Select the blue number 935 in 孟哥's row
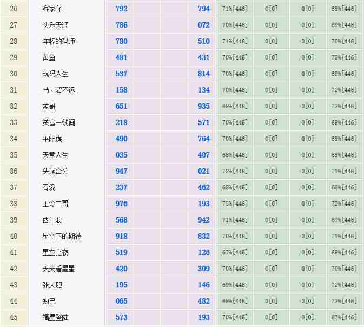Screen dimensions: 364x327 [203, 107]
